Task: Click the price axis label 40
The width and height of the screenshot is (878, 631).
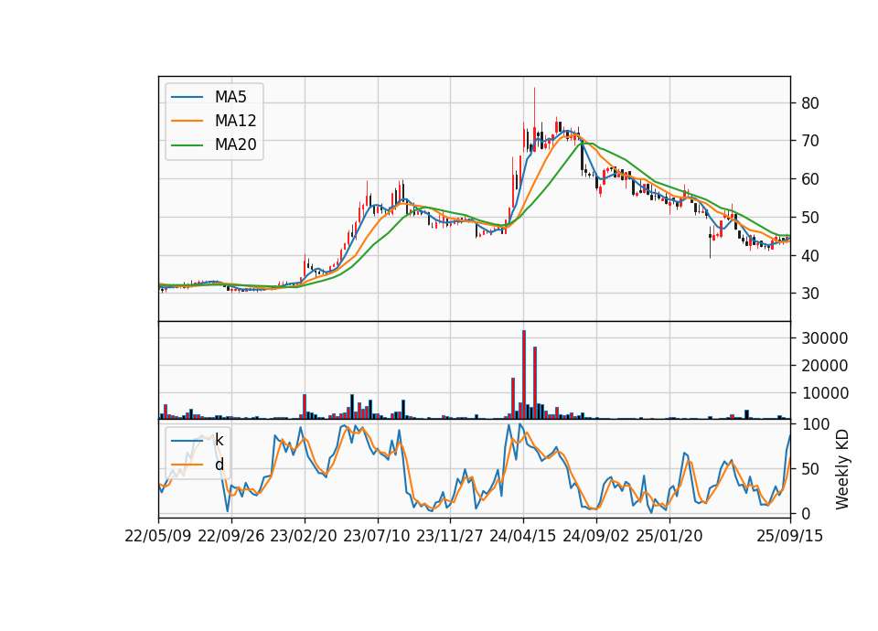Action: coord(810,256)
